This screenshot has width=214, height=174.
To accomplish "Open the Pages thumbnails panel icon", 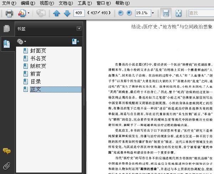I will (7, 28).
